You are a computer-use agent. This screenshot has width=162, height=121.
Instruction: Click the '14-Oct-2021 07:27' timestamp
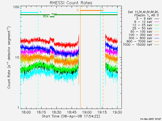[x=151, y=119]
